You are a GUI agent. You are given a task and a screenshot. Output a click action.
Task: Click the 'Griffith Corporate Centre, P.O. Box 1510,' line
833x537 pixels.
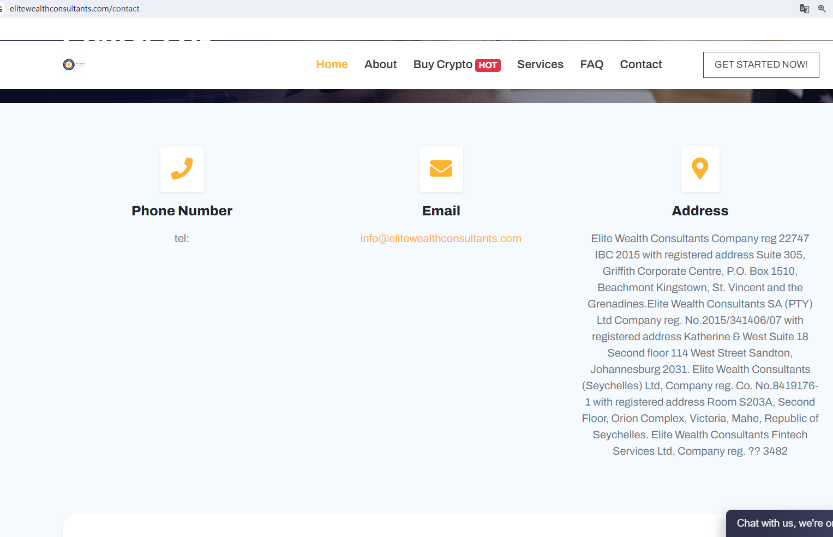700,271
